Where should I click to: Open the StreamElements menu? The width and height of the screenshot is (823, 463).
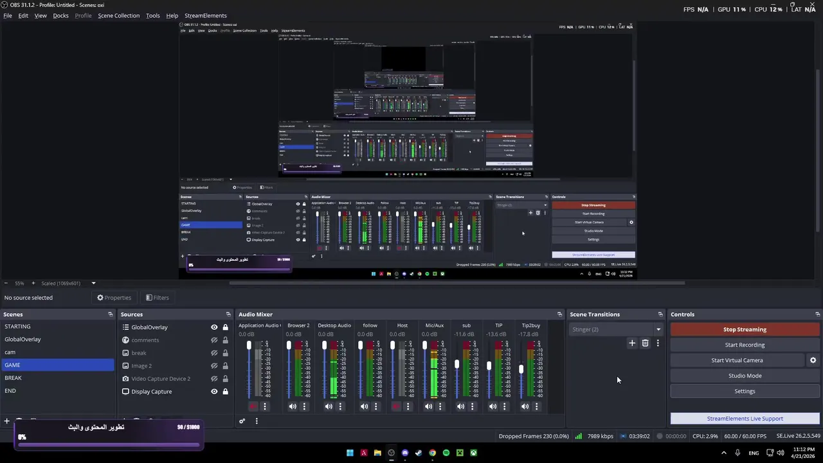tap(206, 15)
